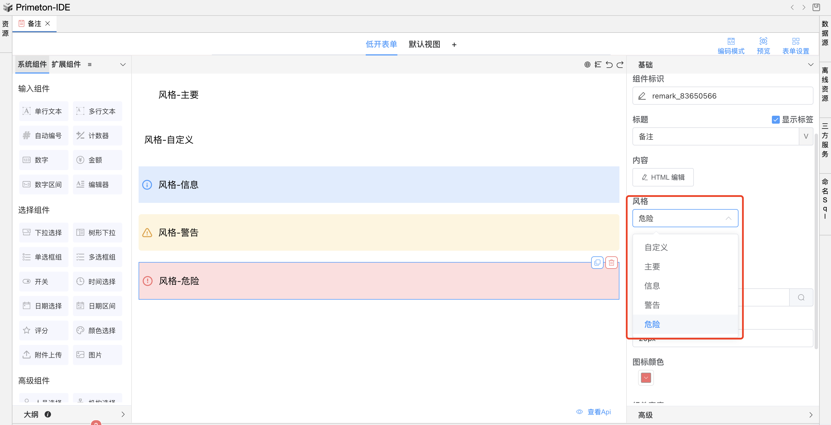Screen dimensions: 831x425
Task: Click the HTML 编辑 button
Action: [663, 177]
